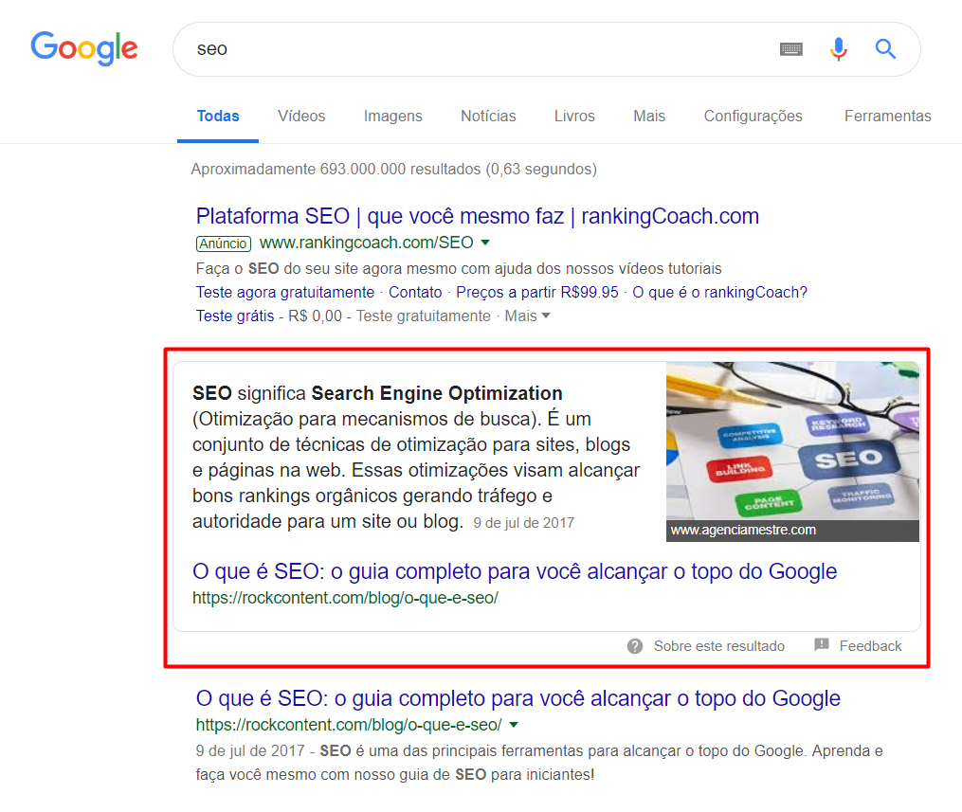Open 'O que é o rankingCoach?' link
The height and width of the screenshot is (812, 962).
[x=719, y=293]
